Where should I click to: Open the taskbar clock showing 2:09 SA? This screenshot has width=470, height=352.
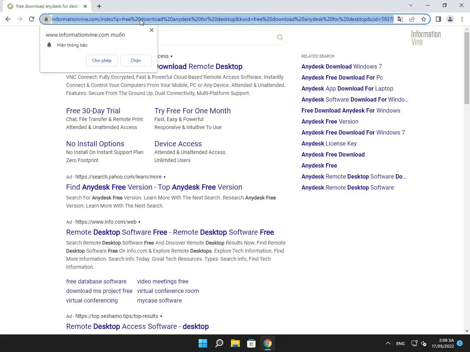coord(443,343)
